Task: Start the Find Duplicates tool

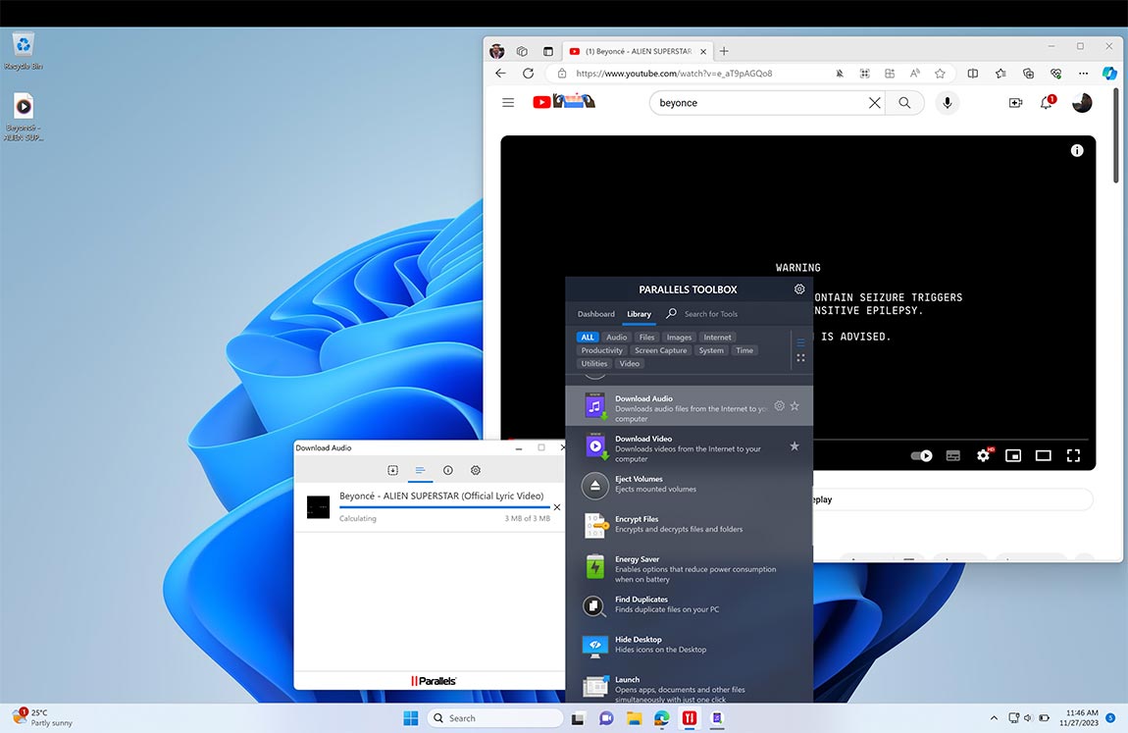Action: point(594,604)
